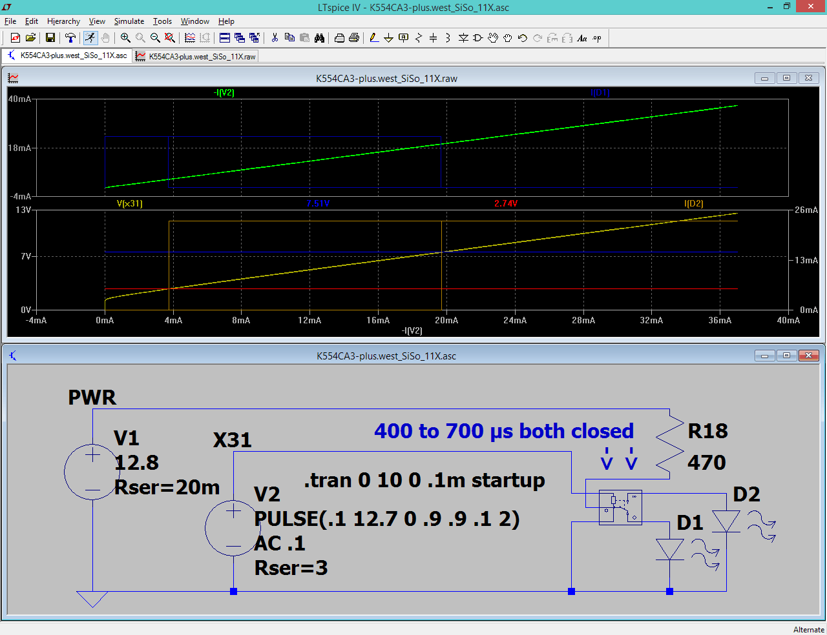Screen dimensions: 827x635
Task: Click the Autorange waveform icon
Action: [190, 38]
